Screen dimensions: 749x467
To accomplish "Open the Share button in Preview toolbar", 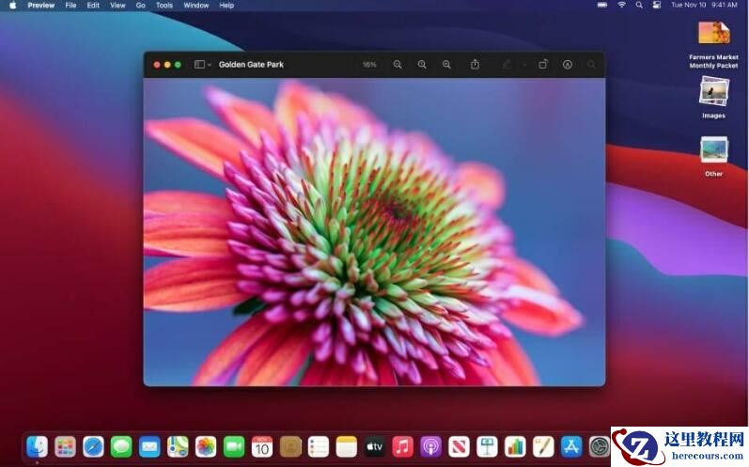I will [475, 64].
